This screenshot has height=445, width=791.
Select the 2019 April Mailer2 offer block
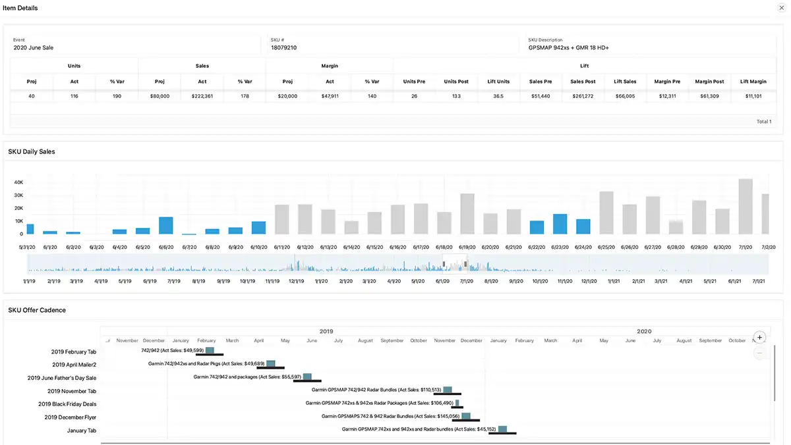point(270,364)
